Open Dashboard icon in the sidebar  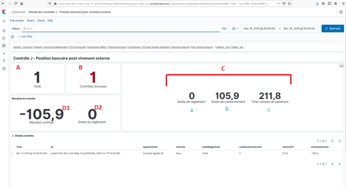pyautogui.click(x=4, y=46)
